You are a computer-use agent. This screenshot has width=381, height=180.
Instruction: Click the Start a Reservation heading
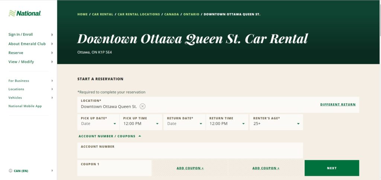100,79
